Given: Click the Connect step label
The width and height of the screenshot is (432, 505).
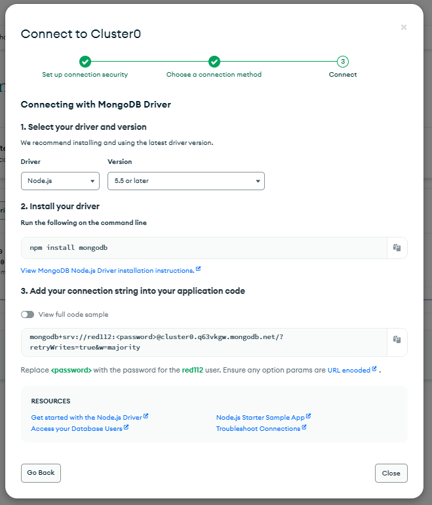Looking at the screenshot, I should coord(343,74).
